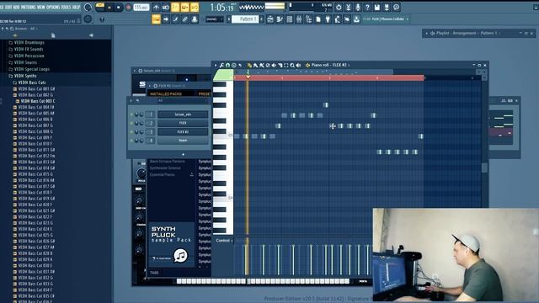
Task: Select the Select tool in piano roll
Action: [286, 65]
